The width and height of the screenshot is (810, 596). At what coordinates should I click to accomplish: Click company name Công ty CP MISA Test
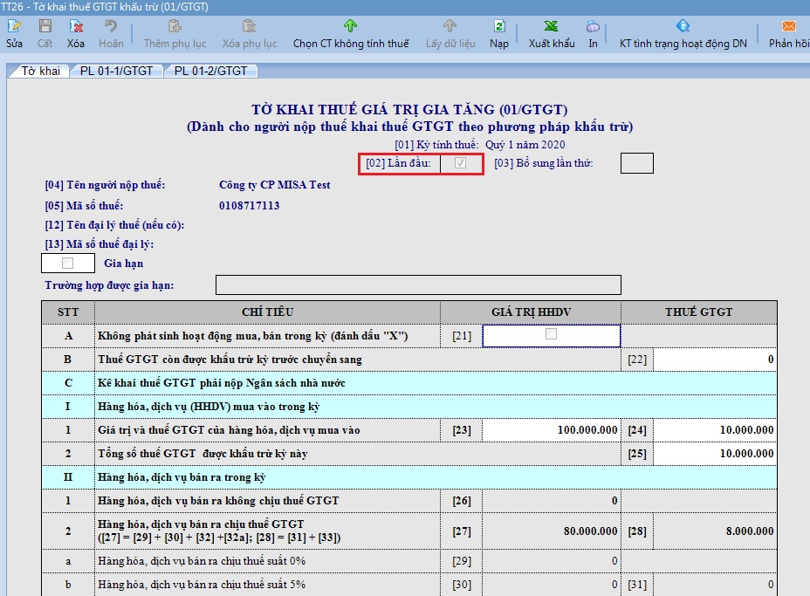[274, 185]
